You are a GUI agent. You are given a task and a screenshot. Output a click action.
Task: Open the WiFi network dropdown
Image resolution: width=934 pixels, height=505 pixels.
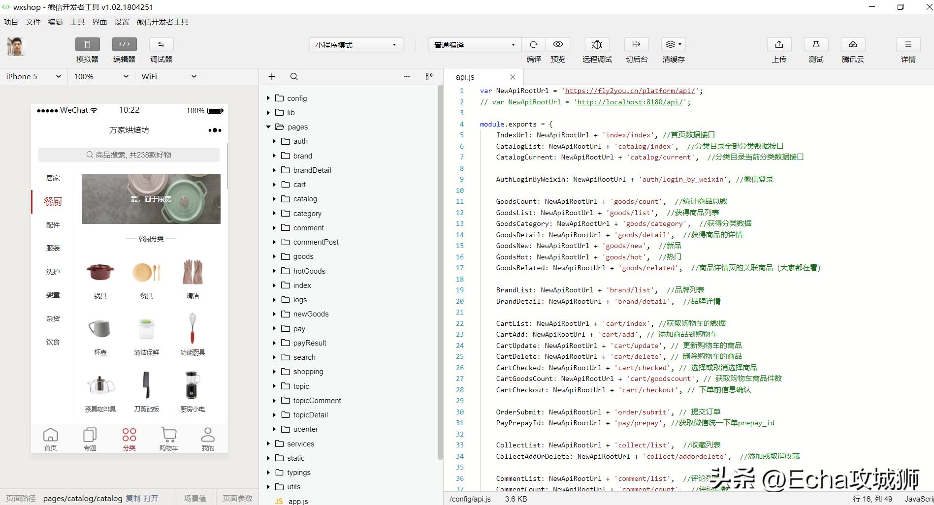(x=169, y=77)
